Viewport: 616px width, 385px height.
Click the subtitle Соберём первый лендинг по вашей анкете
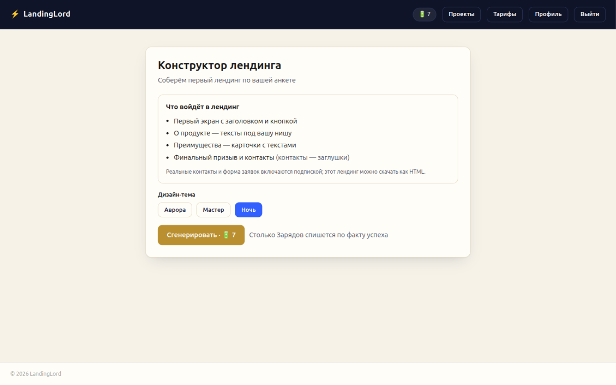coord(227,80)
